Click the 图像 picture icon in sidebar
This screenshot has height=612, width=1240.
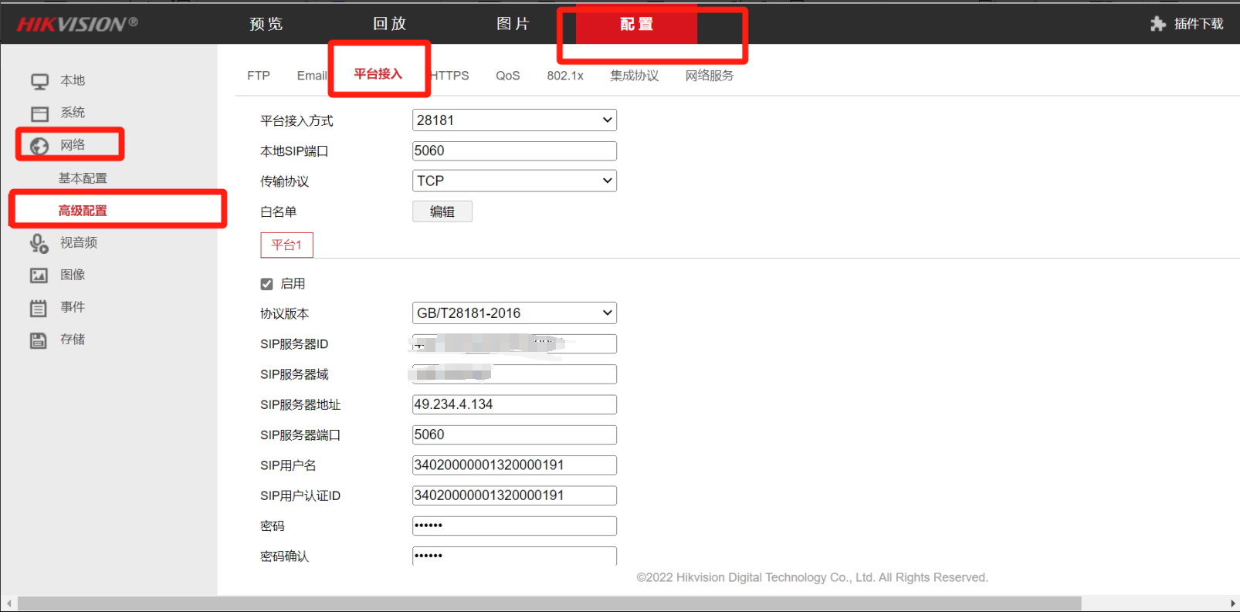[39, 276]
